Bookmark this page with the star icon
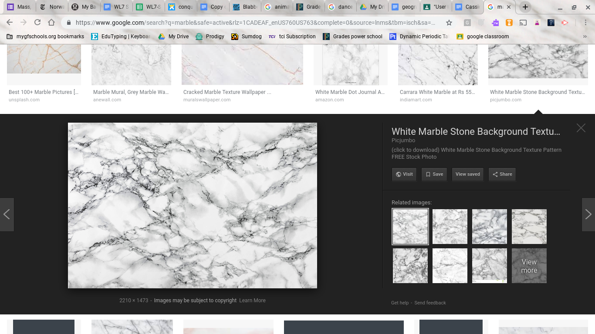 coord(449,23)
